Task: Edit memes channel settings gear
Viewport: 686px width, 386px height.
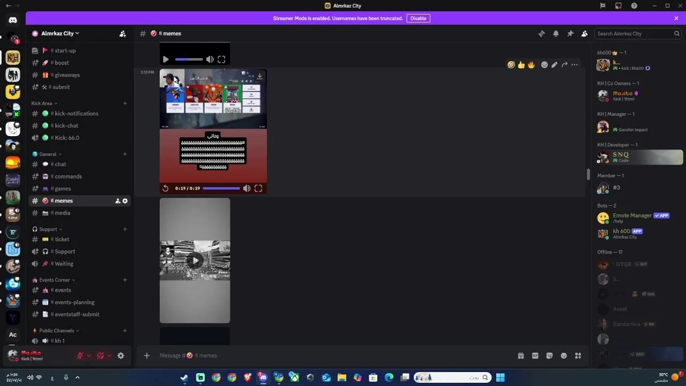Action: click(x=125, y=201)
